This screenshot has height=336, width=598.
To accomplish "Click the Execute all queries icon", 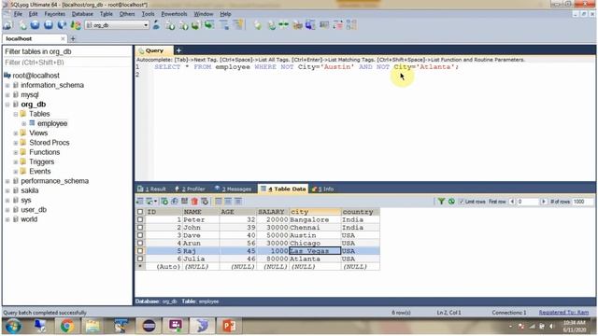I will tap(49, 25).
